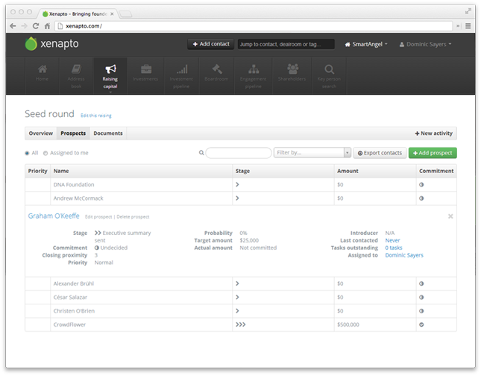
Task: Open the SmartAngel dropdown menu
Action: [366, 44]
